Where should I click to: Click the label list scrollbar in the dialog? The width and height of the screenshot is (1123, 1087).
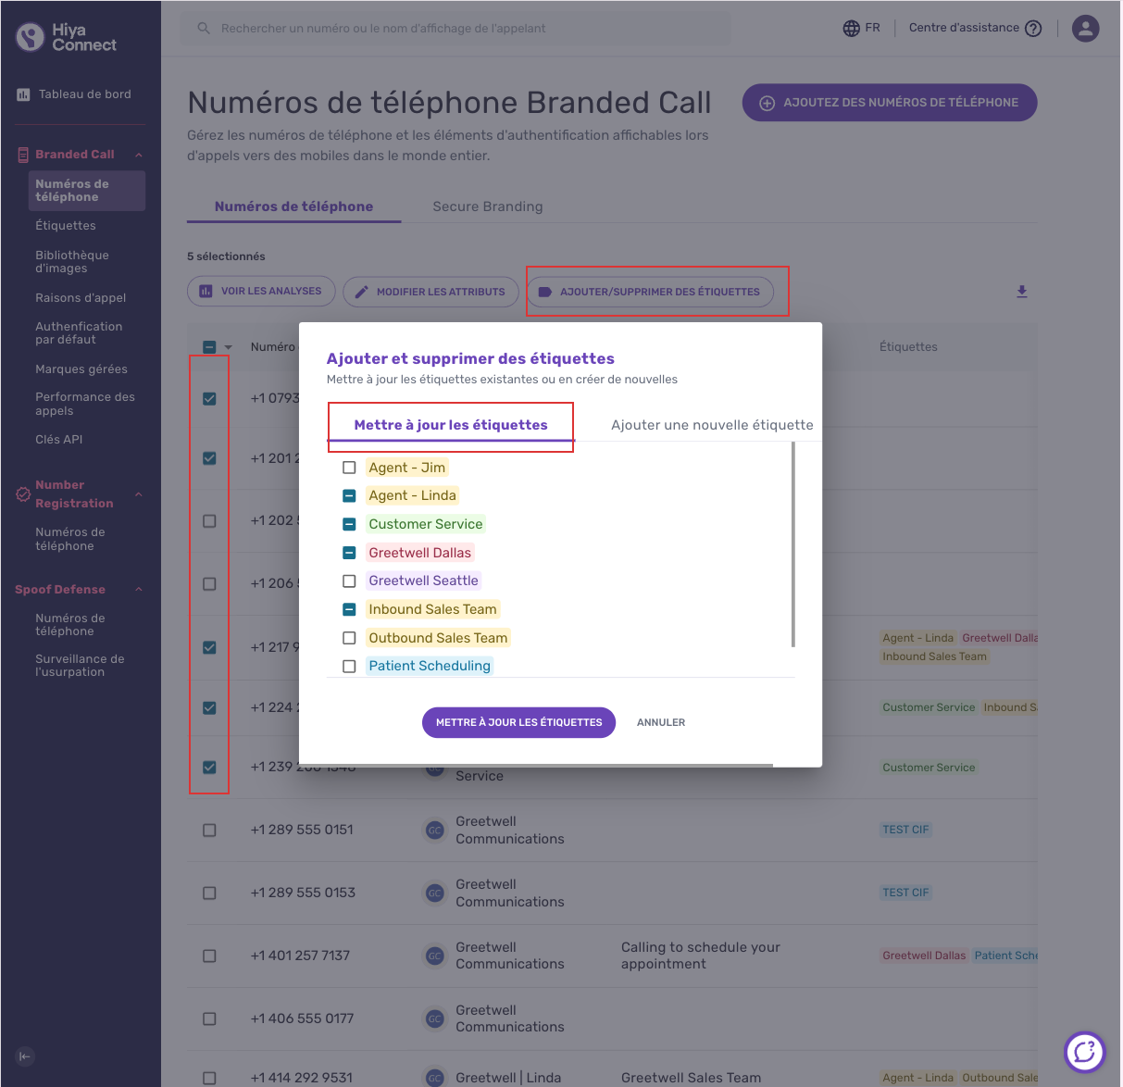click(793, 544)
